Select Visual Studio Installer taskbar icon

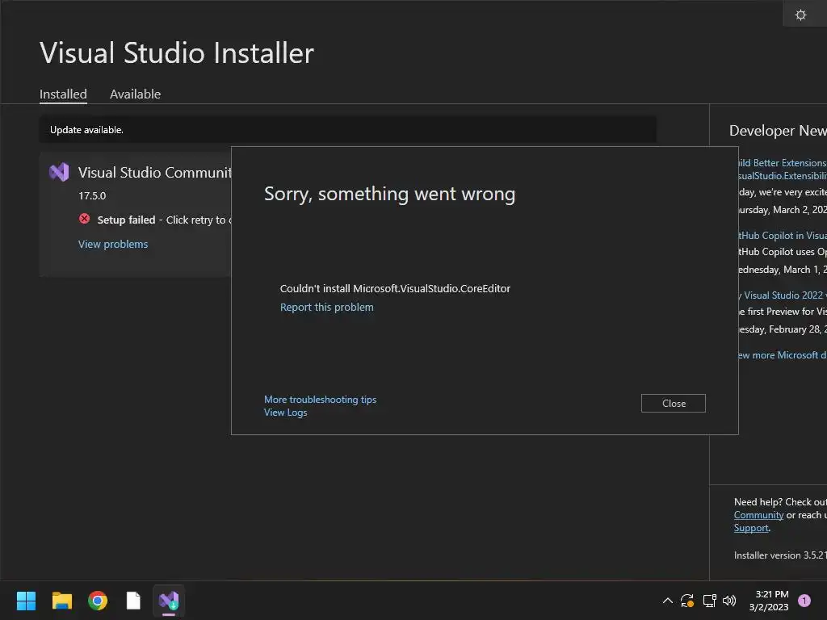coord(169,601)
